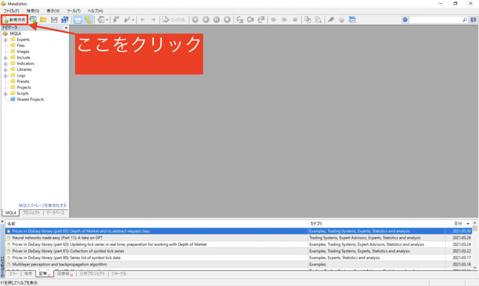Click the restart debugging round icon

195,20
